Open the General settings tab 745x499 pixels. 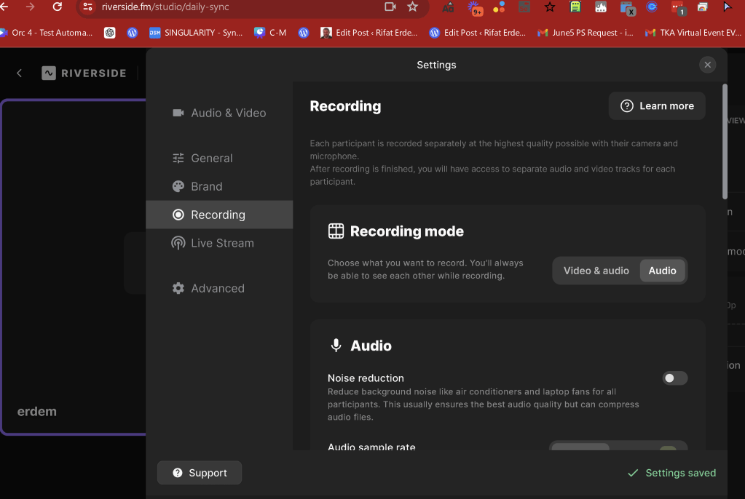[219, 158]
